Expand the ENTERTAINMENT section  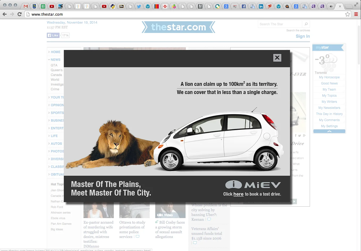(56, 128)
